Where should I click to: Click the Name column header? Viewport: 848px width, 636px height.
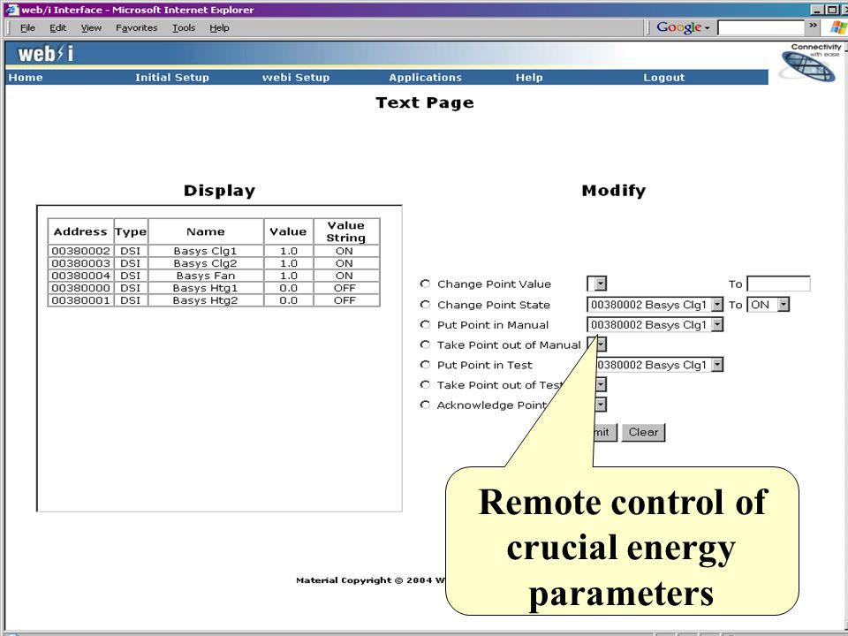coord(206,231)
